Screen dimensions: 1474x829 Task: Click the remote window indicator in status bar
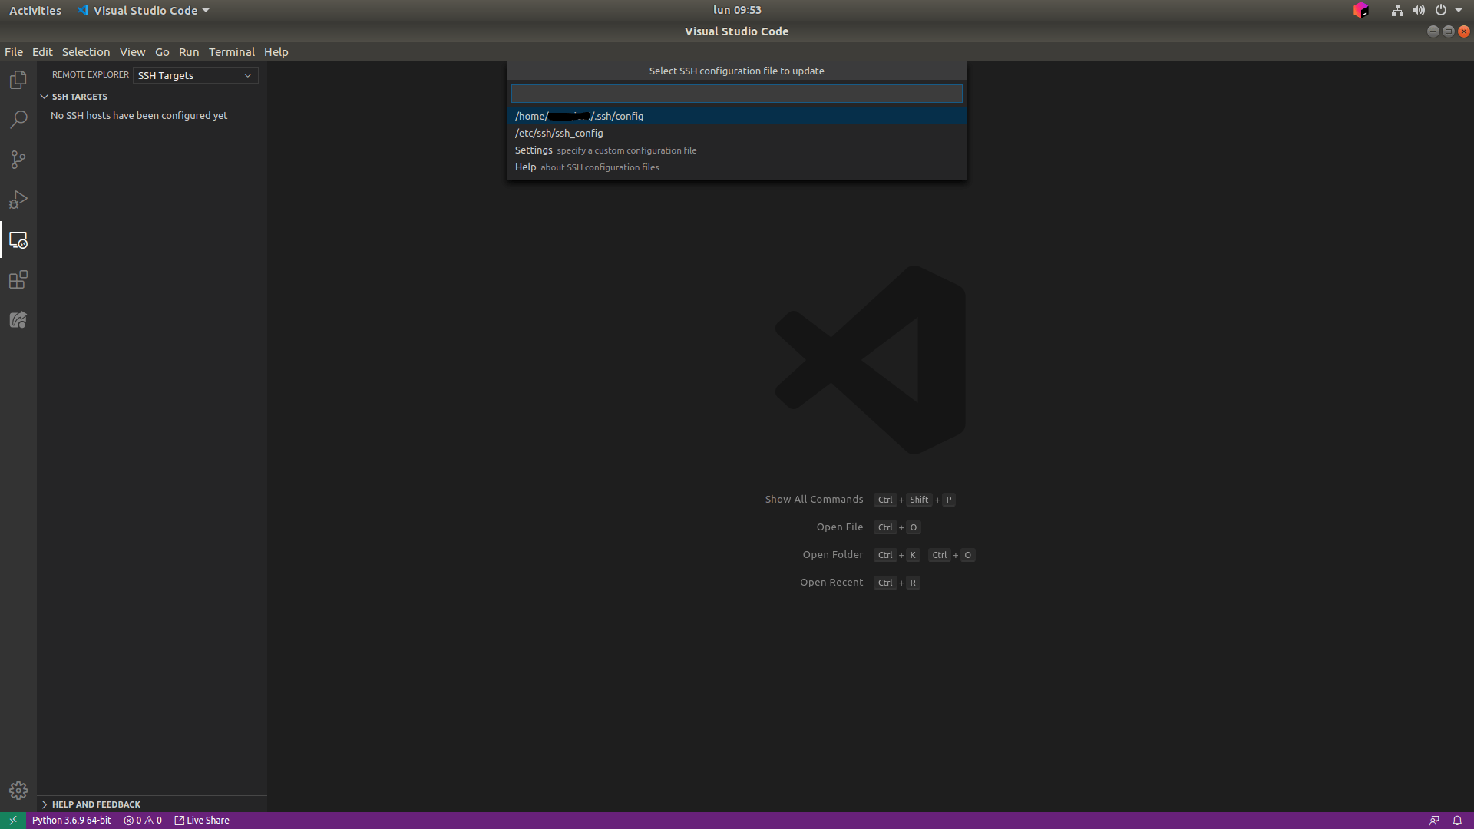(x=13, y=821)
